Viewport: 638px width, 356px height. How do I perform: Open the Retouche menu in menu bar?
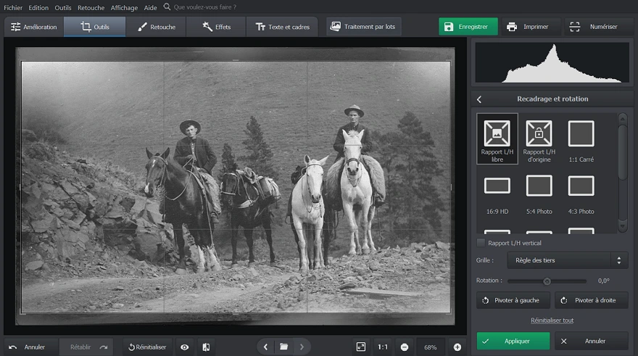(91, 7)
